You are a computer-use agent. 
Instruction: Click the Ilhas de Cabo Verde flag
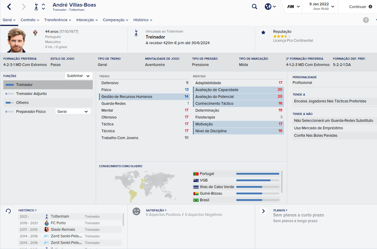pos(196,187)
